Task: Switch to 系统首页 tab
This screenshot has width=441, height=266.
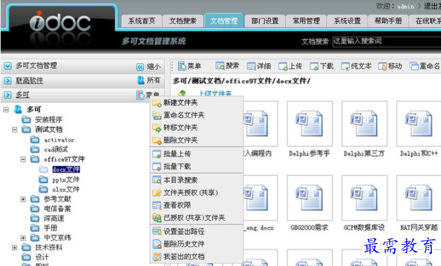Action: [142, 21]
